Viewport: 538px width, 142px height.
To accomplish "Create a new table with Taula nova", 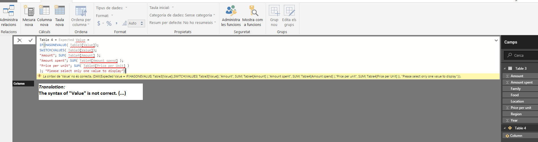I will click(60, 16).
